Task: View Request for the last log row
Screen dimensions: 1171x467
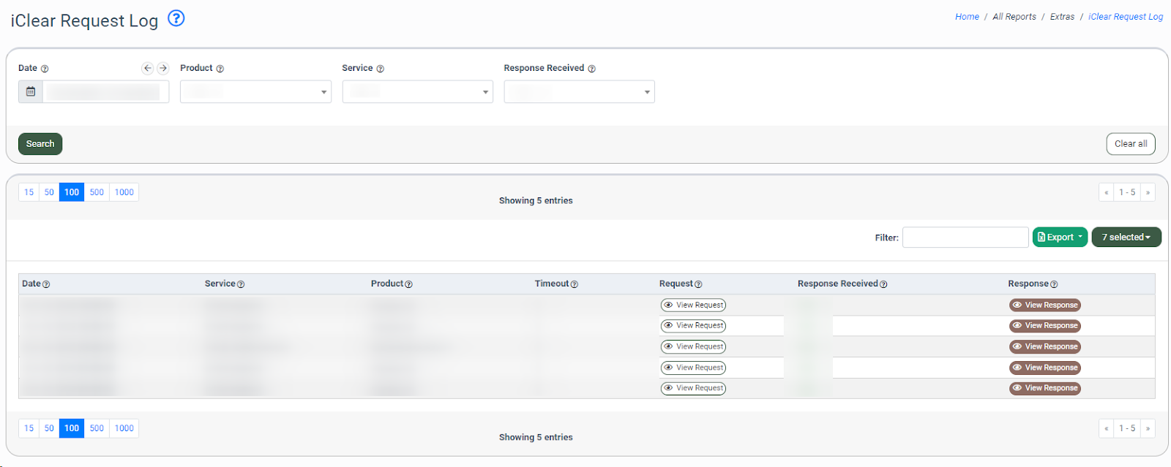Action: (693, 388)
